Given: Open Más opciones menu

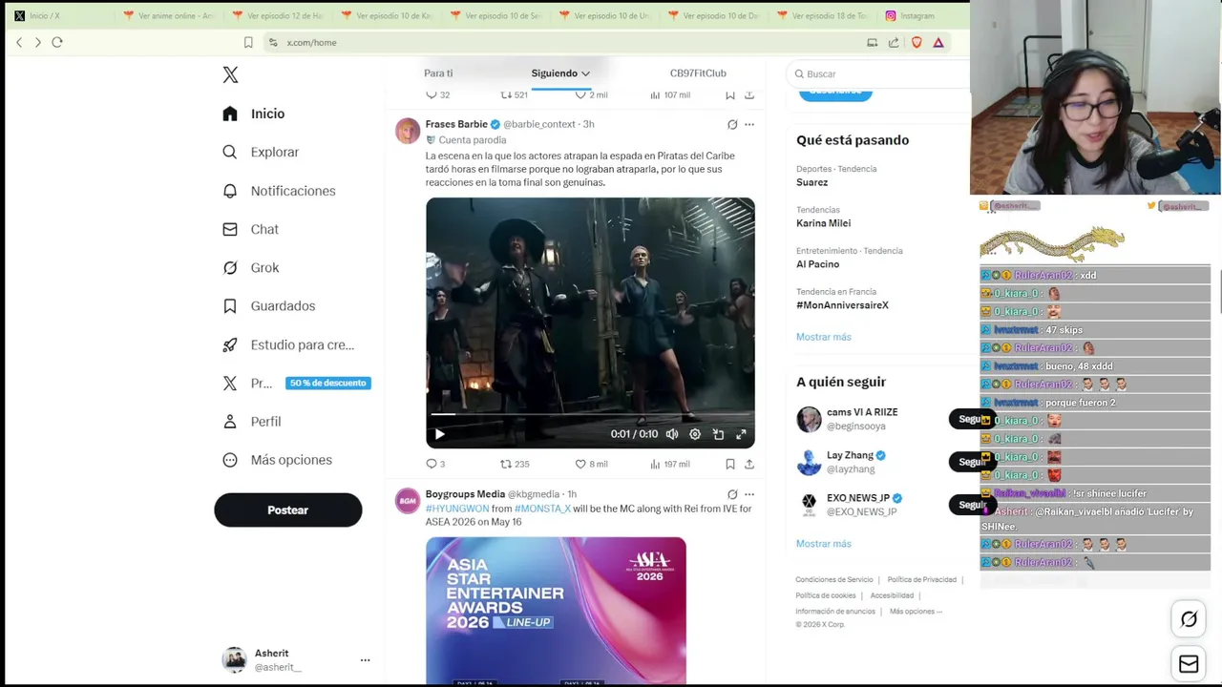Looking at the screenshot, I should pos(277,460).
